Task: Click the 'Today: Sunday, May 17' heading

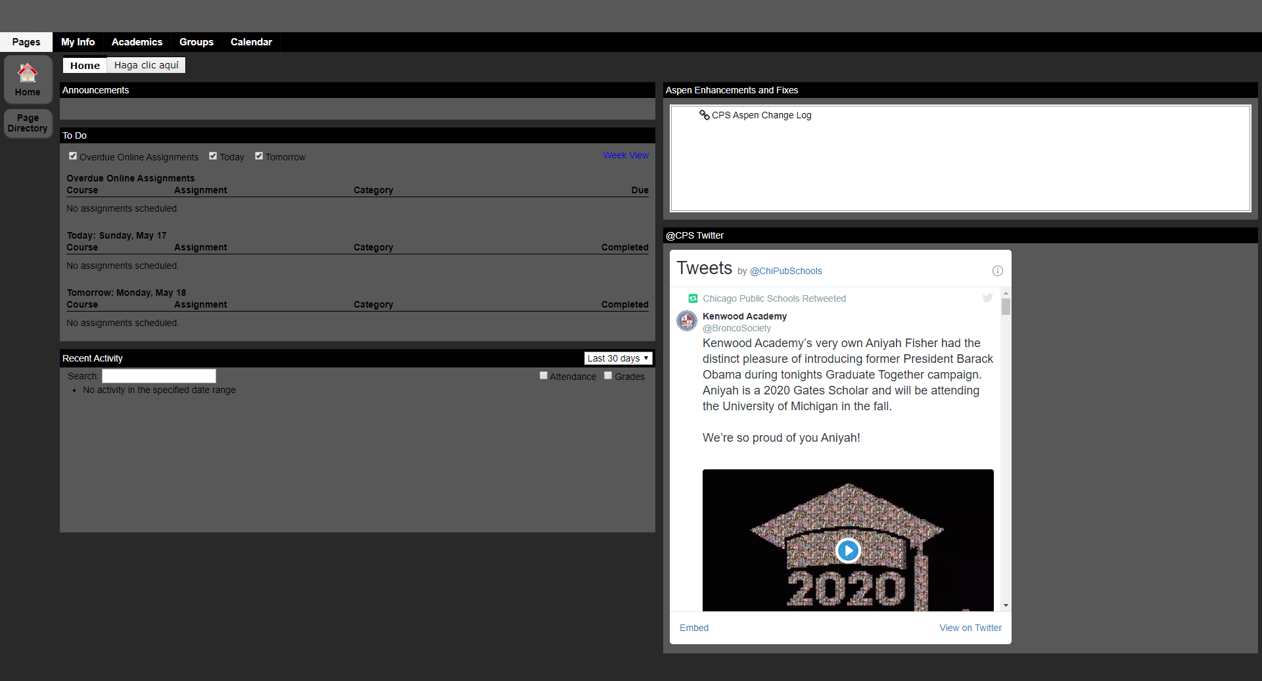Action: [x=116, y=235]
